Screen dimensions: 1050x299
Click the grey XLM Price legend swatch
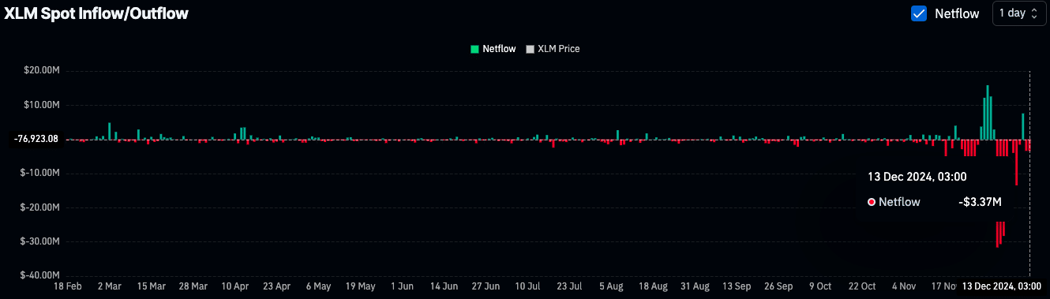pos(530,49)
